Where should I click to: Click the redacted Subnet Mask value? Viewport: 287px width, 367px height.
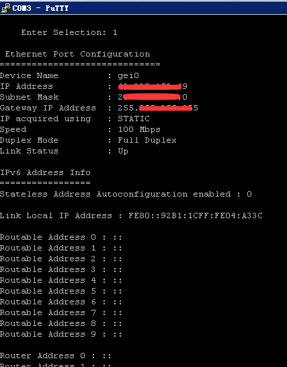click(153, 97)
